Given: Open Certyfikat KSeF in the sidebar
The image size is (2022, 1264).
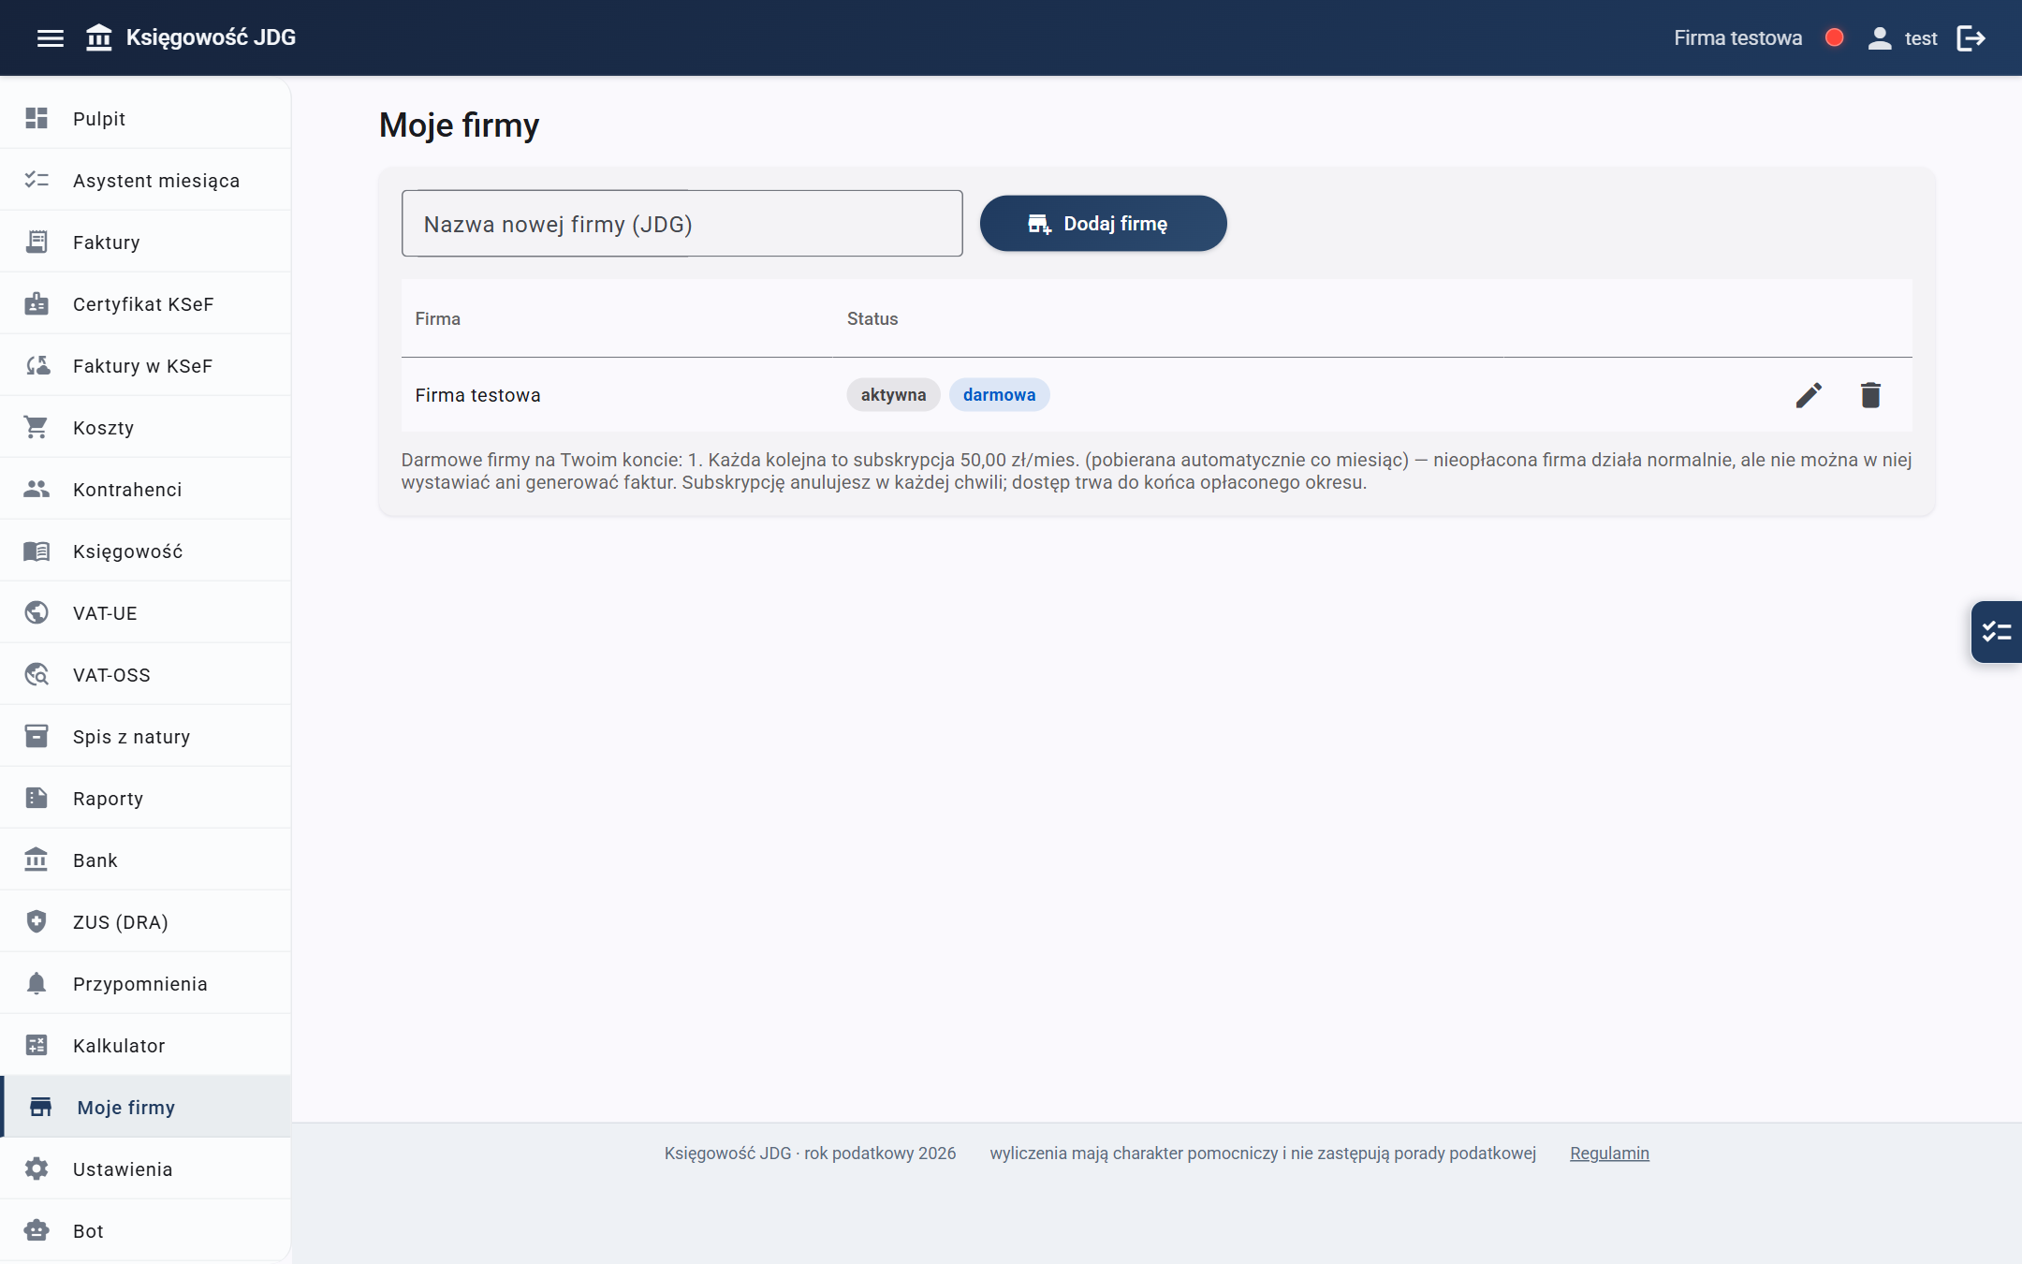Looking at the screenshot, I should point(146,303).
